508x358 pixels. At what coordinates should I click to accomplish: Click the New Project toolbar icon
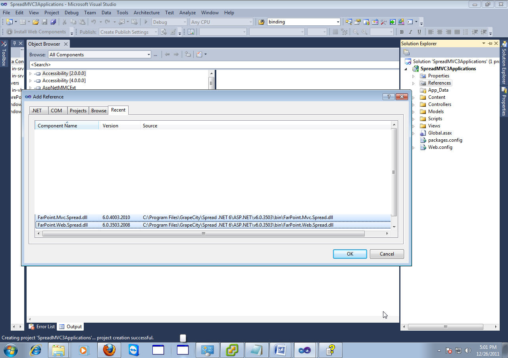[9, 22]
